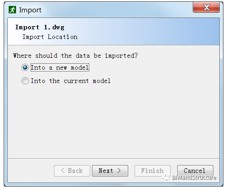The width and height of the screenshot is (228, 188).
Task: Click the 'Where should the data be imported?' prompt
Action: coord(76,55)
